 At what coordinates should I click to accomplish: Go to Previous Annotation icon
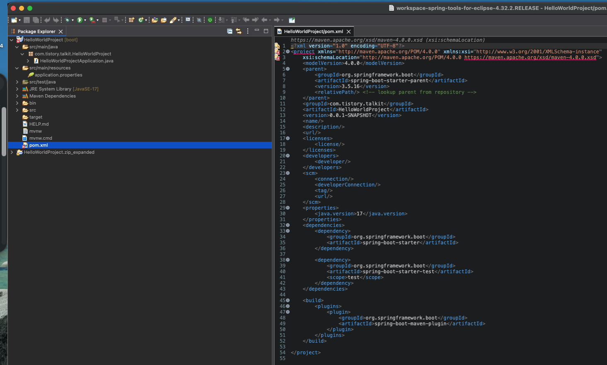tap(234, 20)
